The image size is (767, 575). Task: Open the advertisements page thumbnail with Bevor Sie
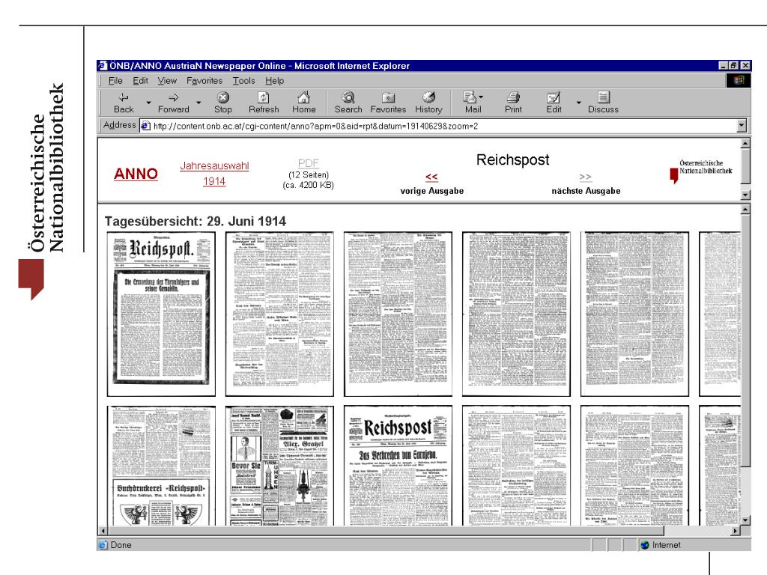(279, 466)
